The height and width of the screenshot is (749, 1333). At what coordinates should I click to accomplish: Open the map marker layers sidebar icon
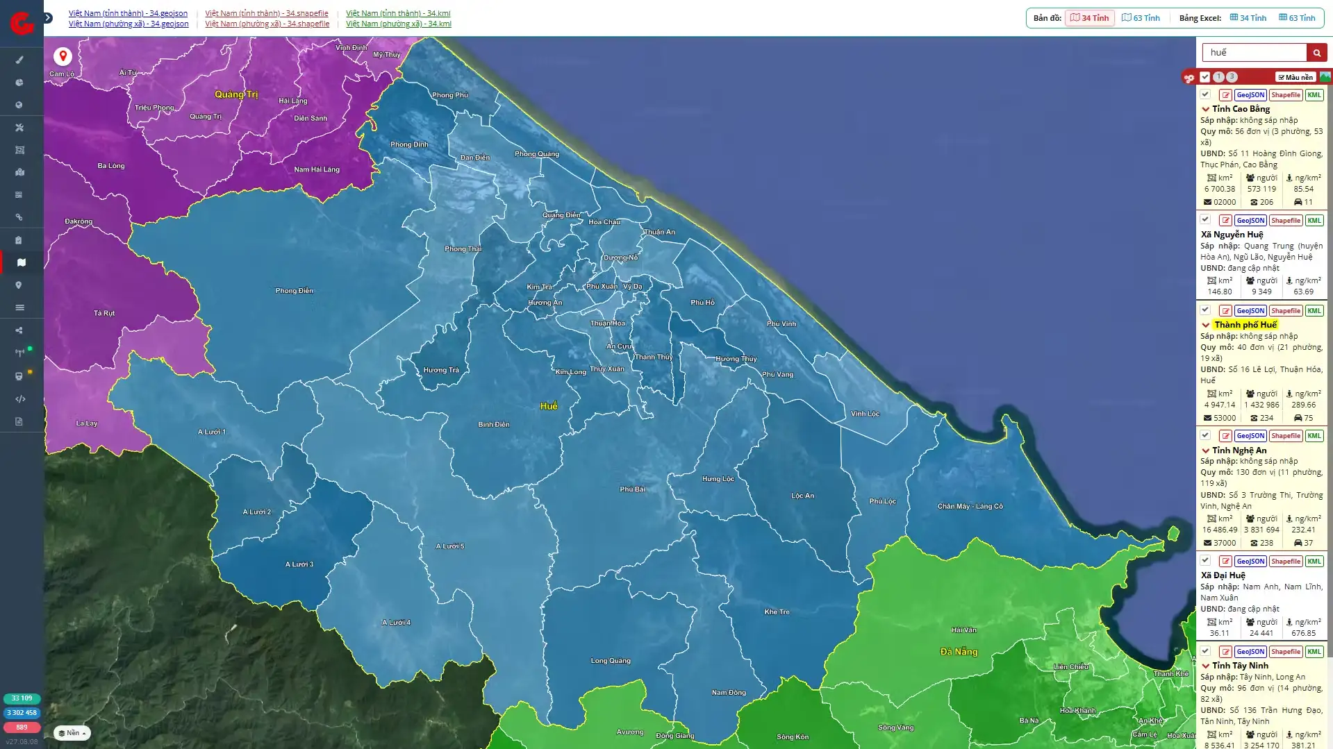(x=19, y=172)
